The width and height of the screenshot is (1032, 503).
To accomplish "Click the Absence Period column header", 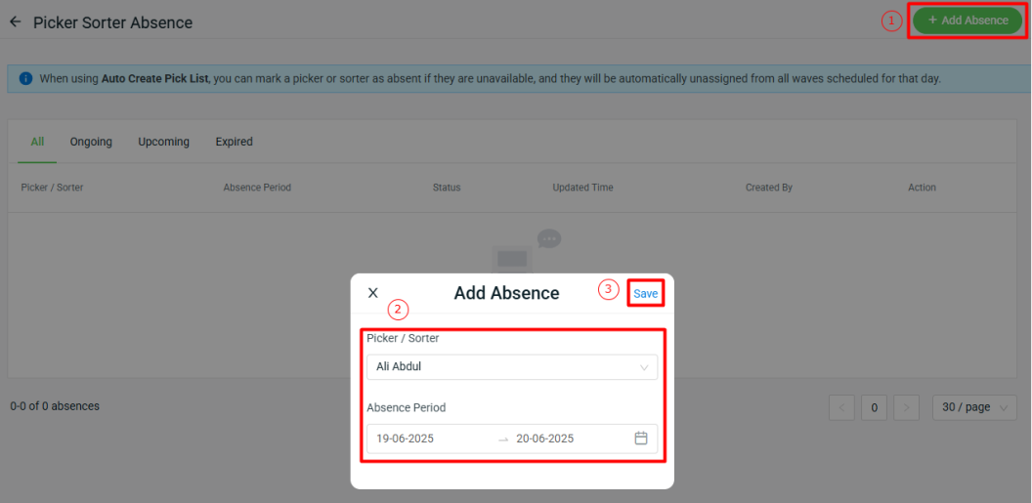I will (x=257, y=188).
